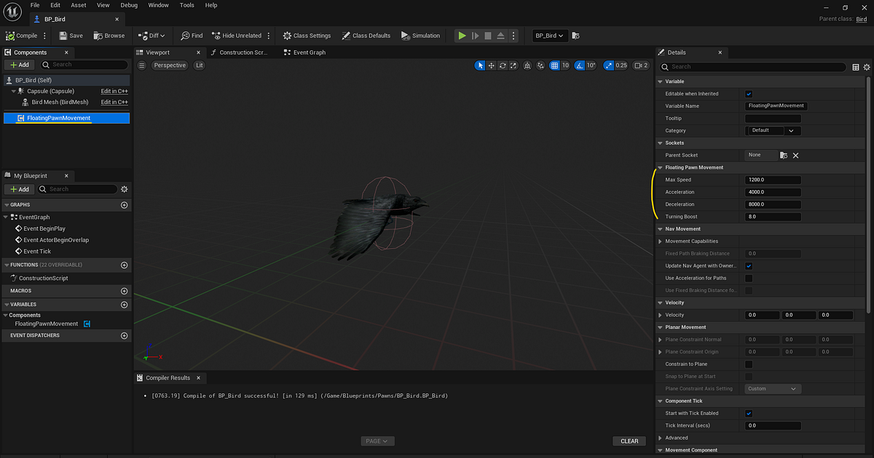The height and width of the screenshot is (458, 874).
Task: Toggle Editable when Inherited checkbox
Action: coord(749,94)
